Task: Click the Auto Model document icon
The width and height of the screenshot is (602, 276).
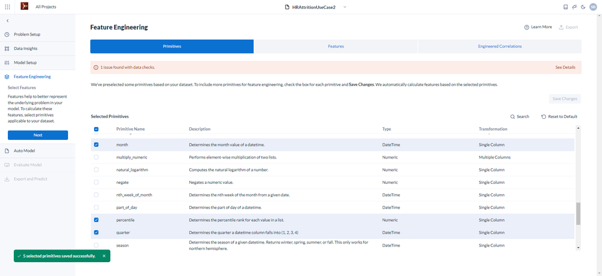Action: click(x=7, y=151)
